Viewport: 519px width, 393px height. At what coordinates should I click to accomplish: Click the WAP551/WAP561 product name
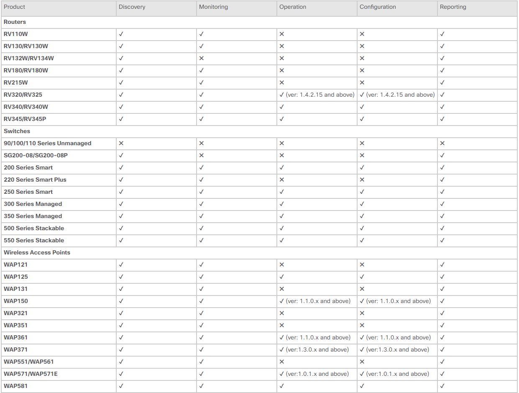(29, 362)
